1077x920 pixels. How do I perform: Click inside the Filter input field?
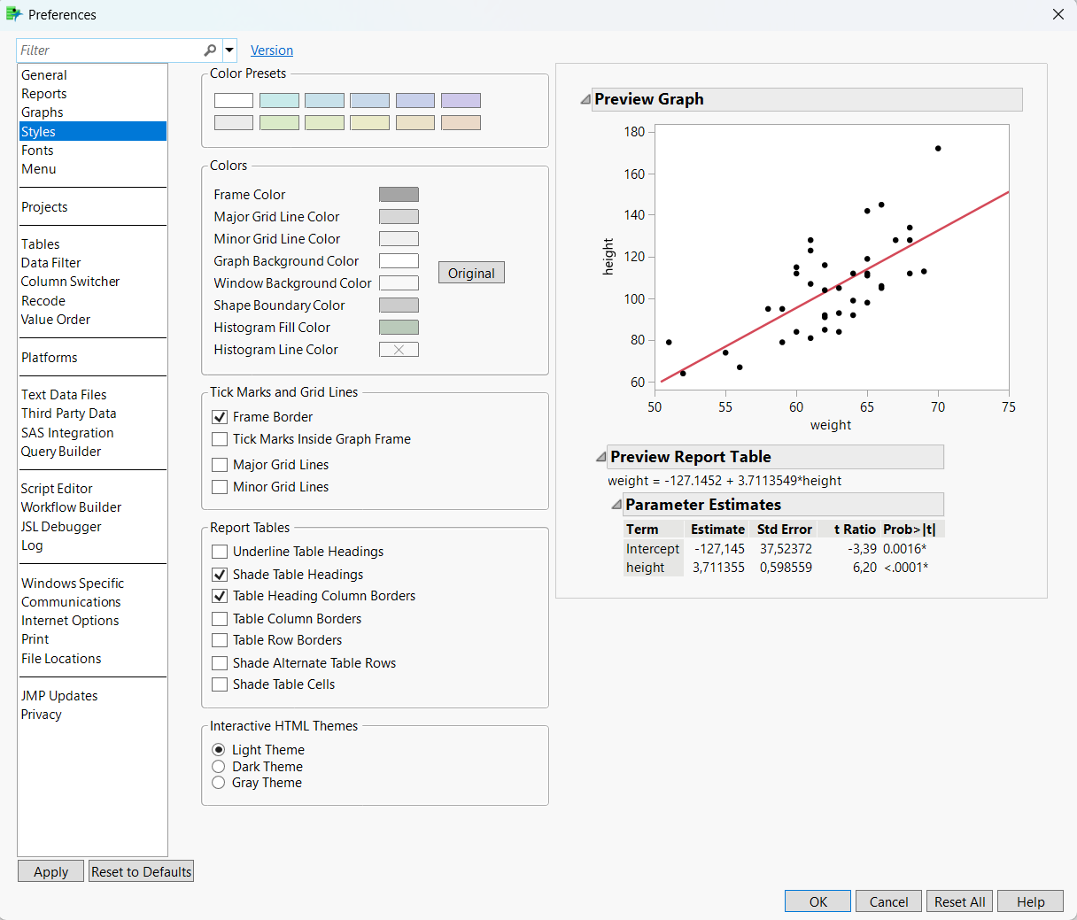pos(106,50)
